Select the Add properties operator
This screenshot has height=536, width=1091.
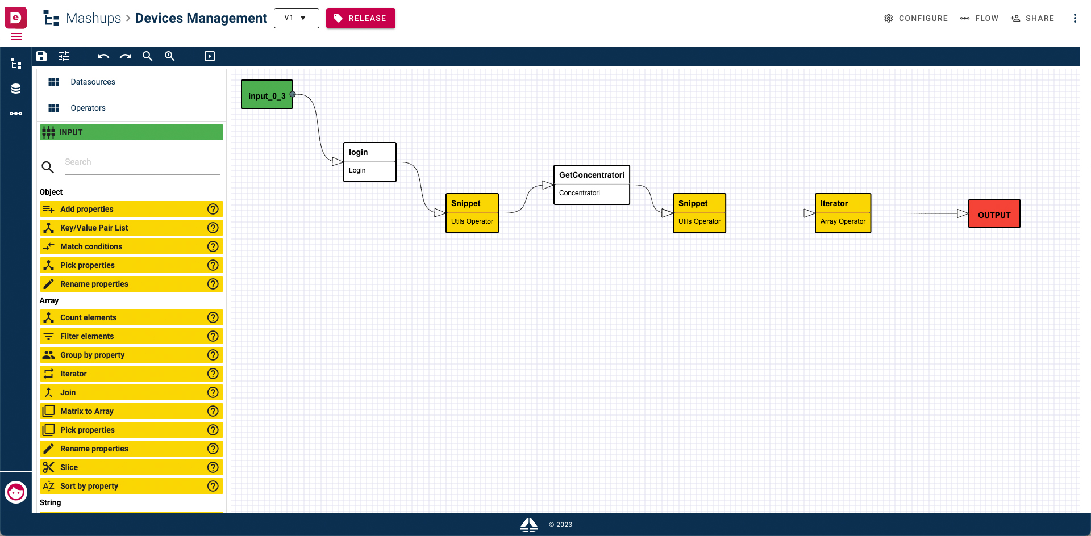[132, 209]
